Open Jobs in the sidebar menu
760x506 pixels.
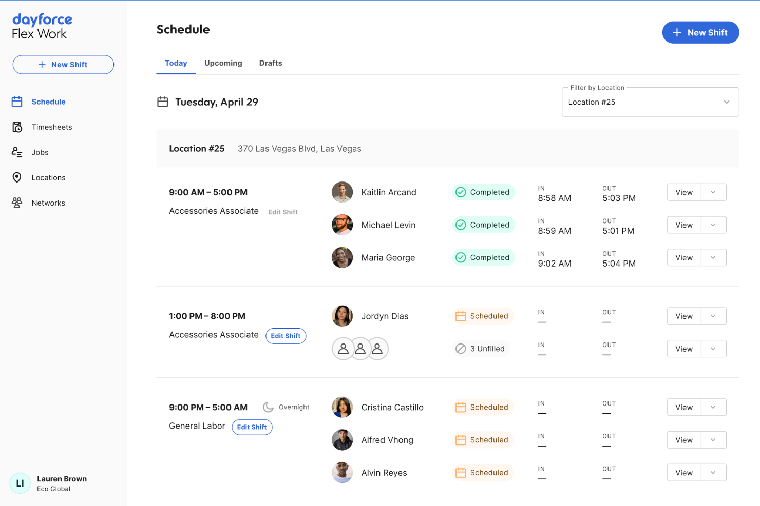point(40,152)
